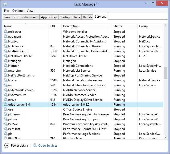170x154 pixels.
Task: Click the NetSvcs group cell
Action: tap(145, 41)
